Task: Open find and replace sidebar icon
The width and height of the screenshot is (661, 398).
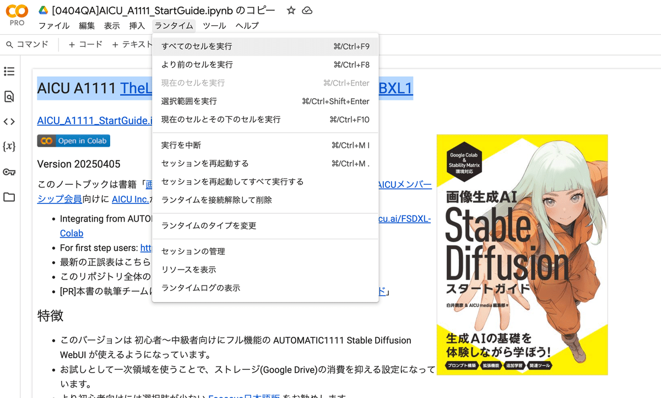Action: 9,97
